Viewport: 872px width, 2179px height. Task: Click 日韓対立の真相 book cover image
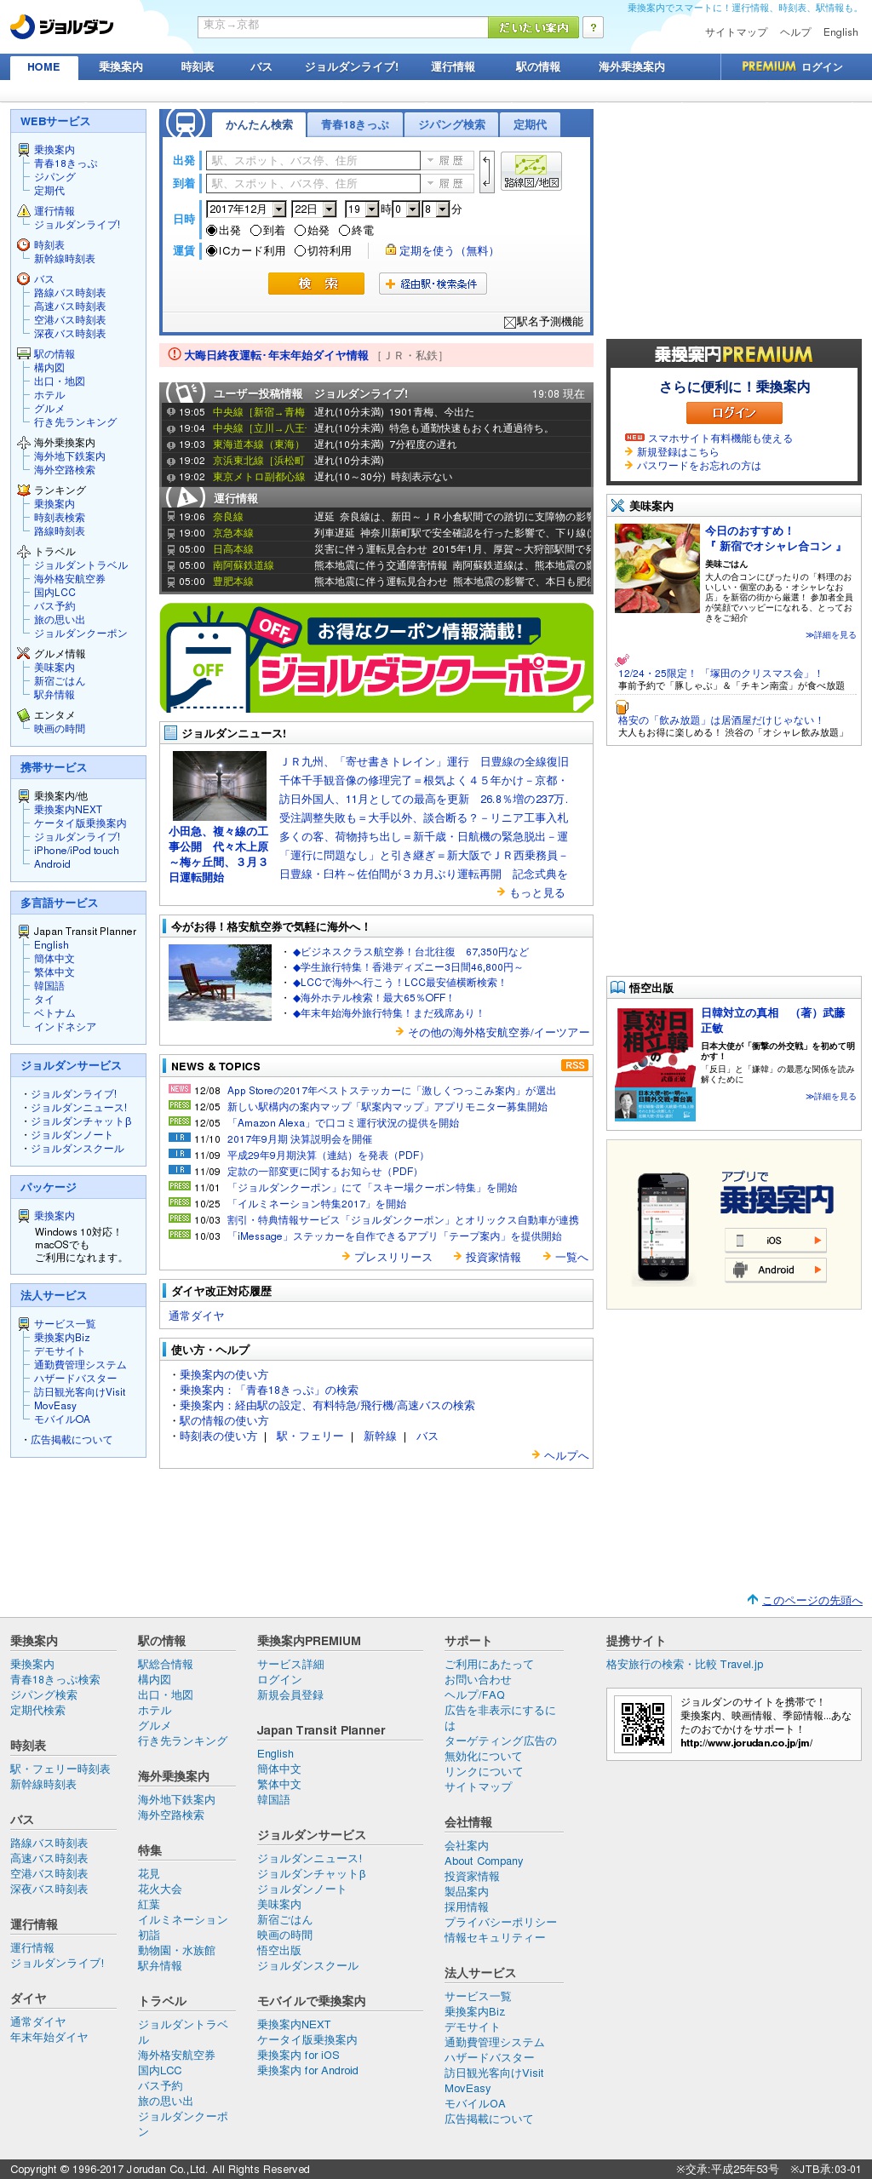[655, 1064]
